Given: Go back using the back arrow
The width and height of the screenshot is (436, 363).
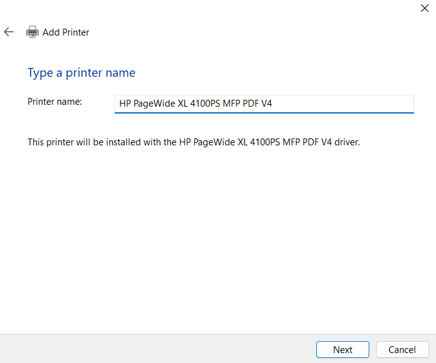Looking at the screenshot, I should [x=9, y=32].
